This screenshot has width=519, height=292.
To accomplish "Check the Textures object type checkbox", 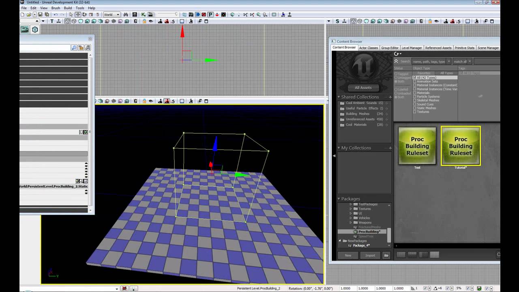I will [414, 112].
